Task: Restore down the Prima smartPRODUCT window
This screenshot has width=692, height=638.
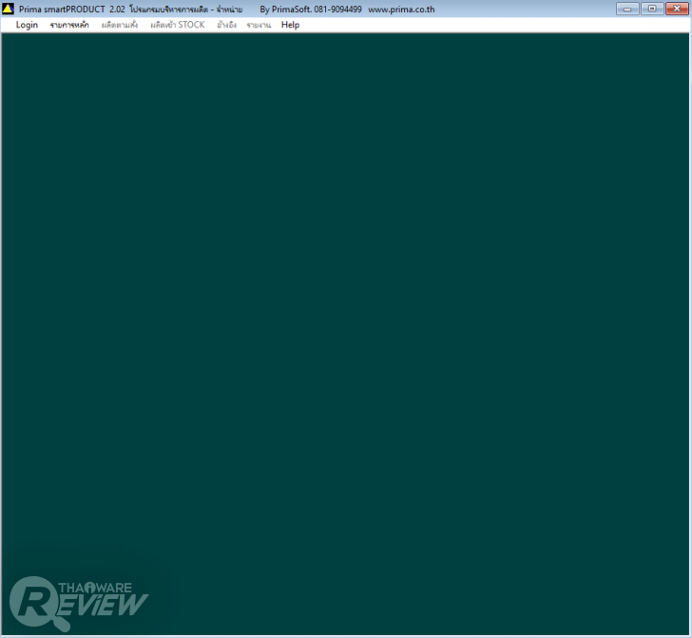Action: click(x=652, y=9)
